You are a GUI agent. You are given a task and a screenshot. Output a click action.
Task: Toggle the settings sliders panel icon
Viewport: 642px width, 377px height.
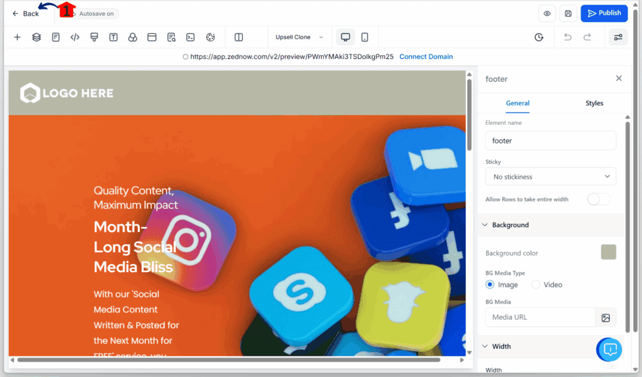coord(618,37)
